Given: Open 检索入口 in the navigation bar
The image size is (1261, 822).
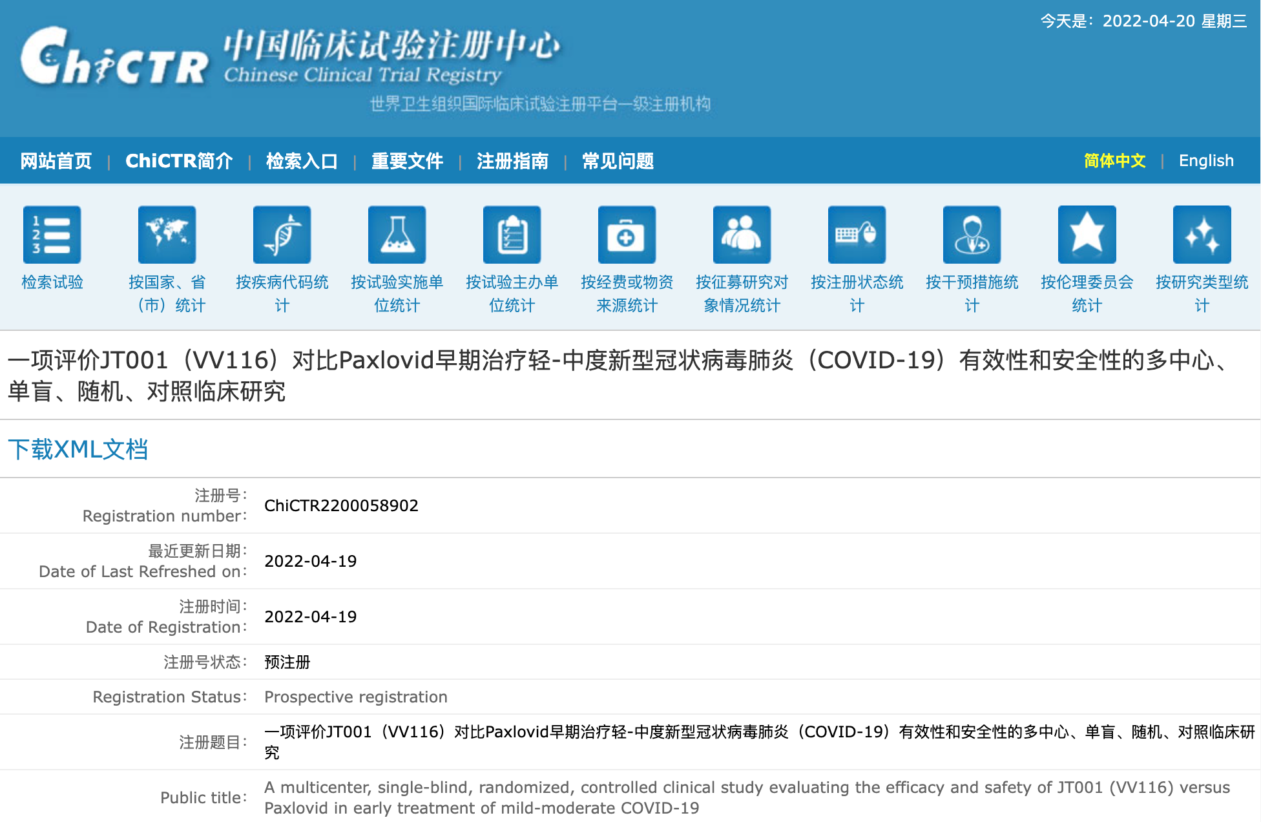Looking at the screenshot, I should 302,161.
